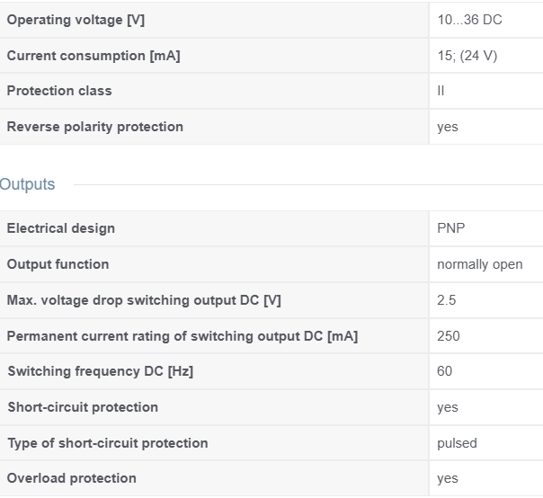Click the Outputs section heading

tap(27, 184)
